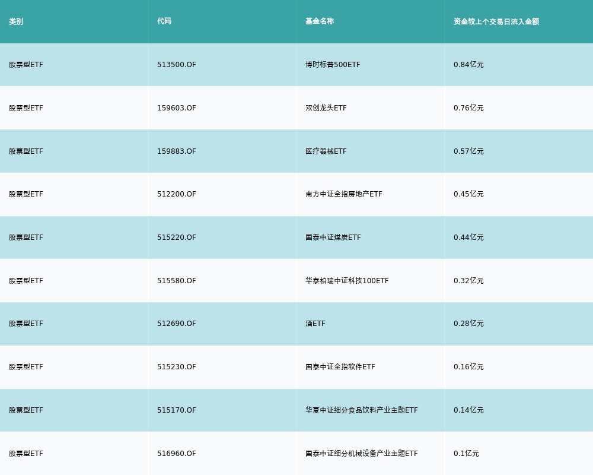Screen dimensions: 593x475
Task: Select fund name 国泰中证细分机械设备产业主题ETF
Action: pos(362,454)
